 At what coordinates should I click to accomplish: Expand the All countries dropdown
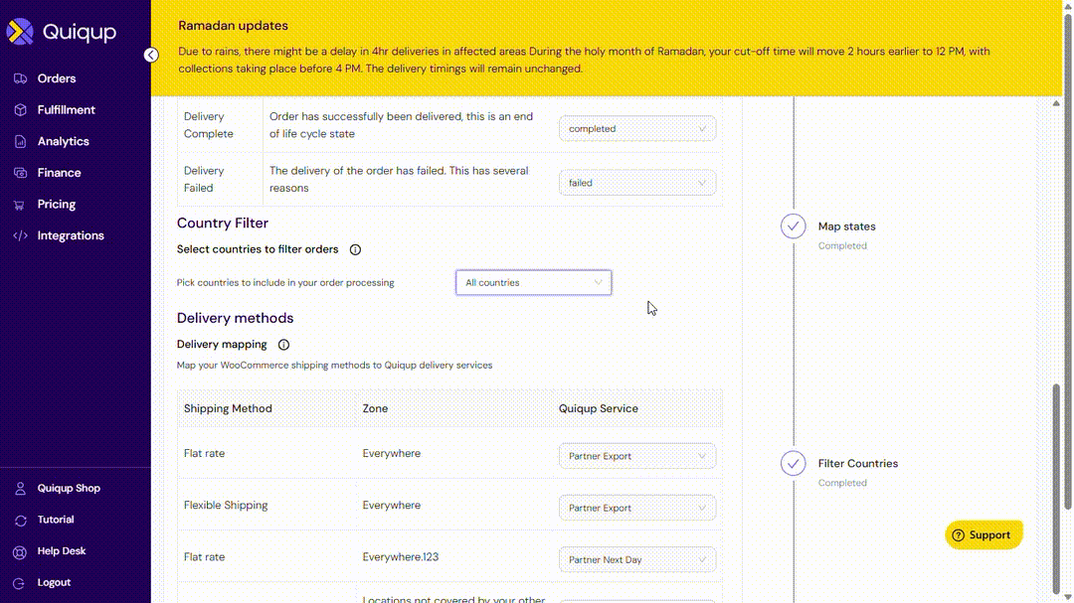pyautogui.click(x=534, y=283)
